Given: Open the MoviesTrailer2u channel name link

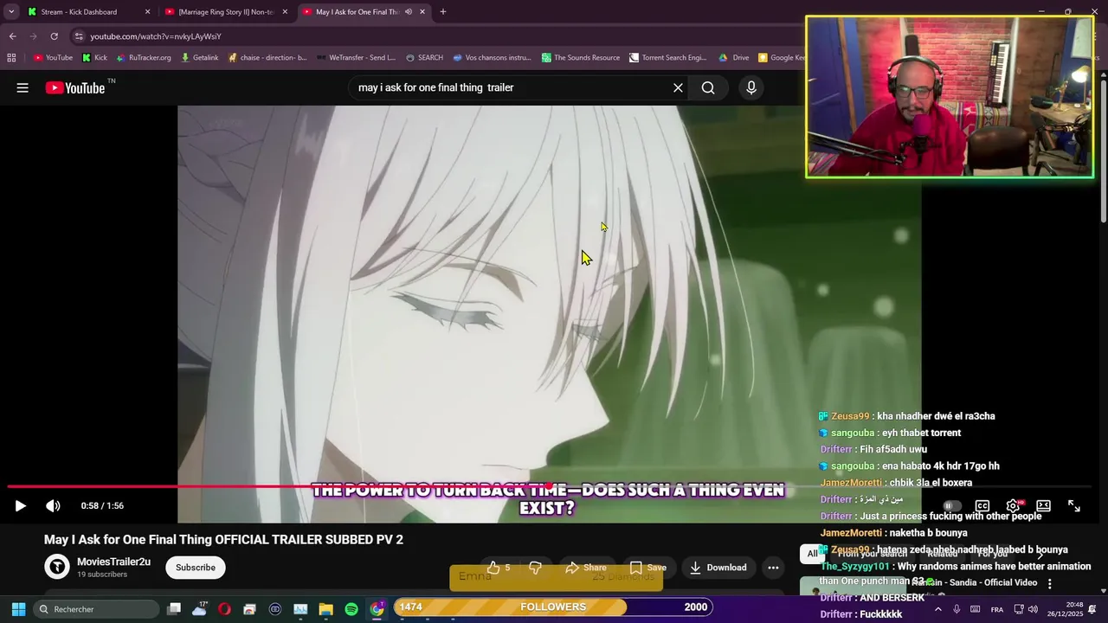Looking at the screenshot, I should tap(113, 562).
